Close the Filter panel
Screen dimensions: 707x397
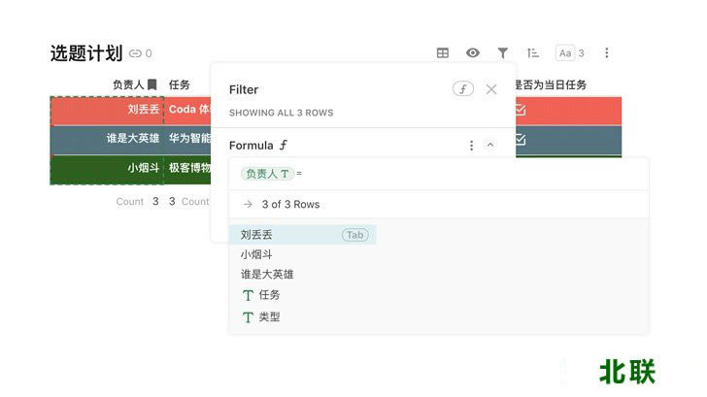tap(491, 89)
